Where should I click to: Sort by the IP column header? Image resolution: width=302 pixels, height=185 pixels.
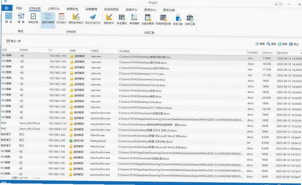tap(59, 50)
